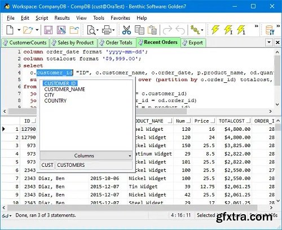
Task: Click the ID column header
Action: tap(28, 121)
